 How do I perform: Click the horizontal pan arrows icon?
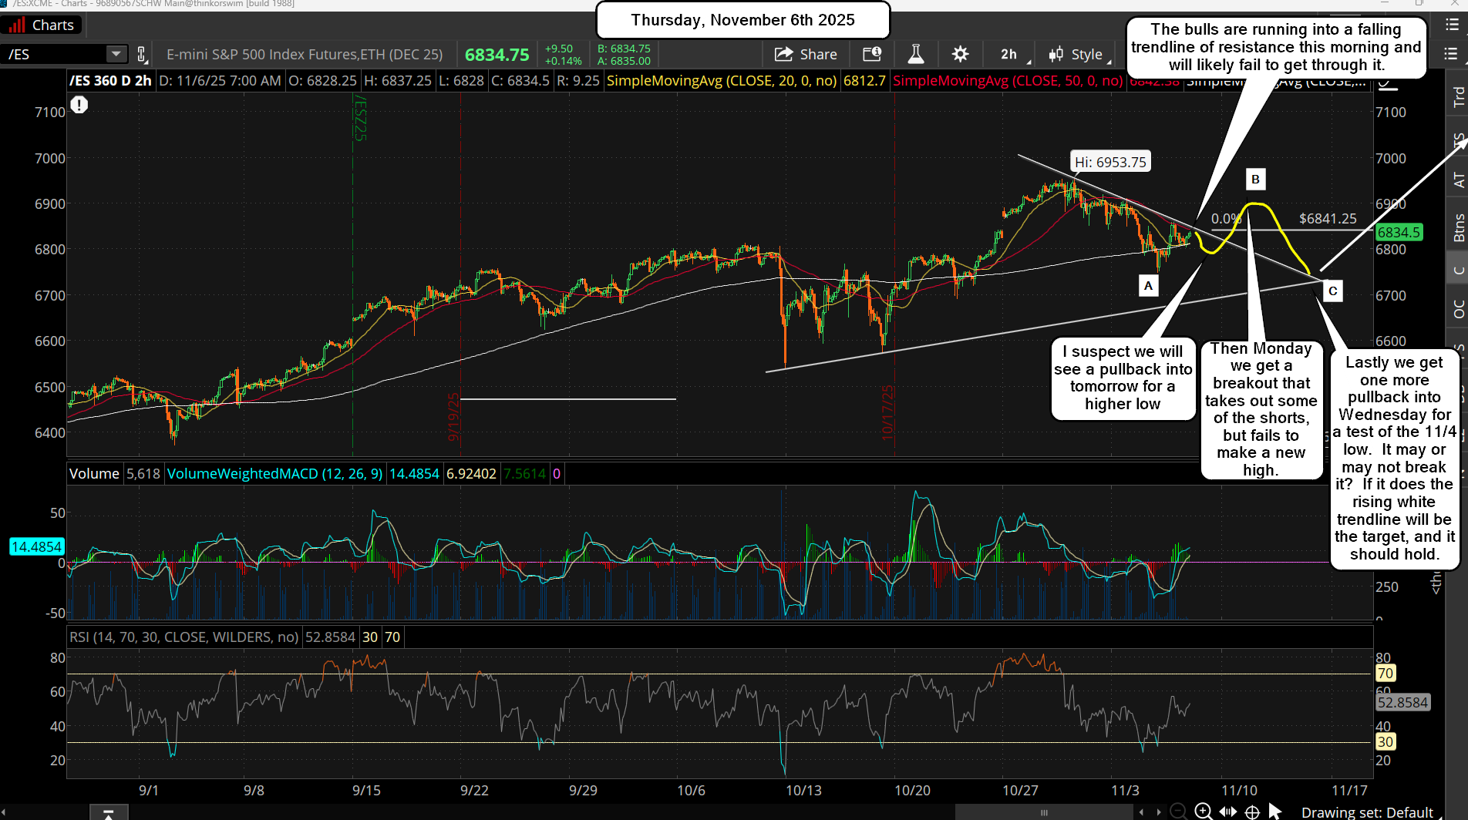point(1227,811)
